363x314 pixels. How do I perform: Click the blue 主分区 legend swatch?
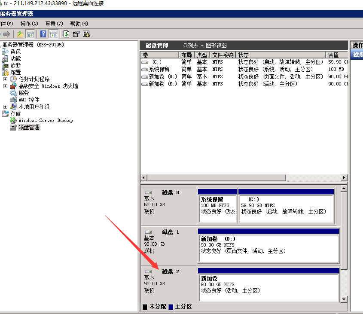(x=171, y=307)
